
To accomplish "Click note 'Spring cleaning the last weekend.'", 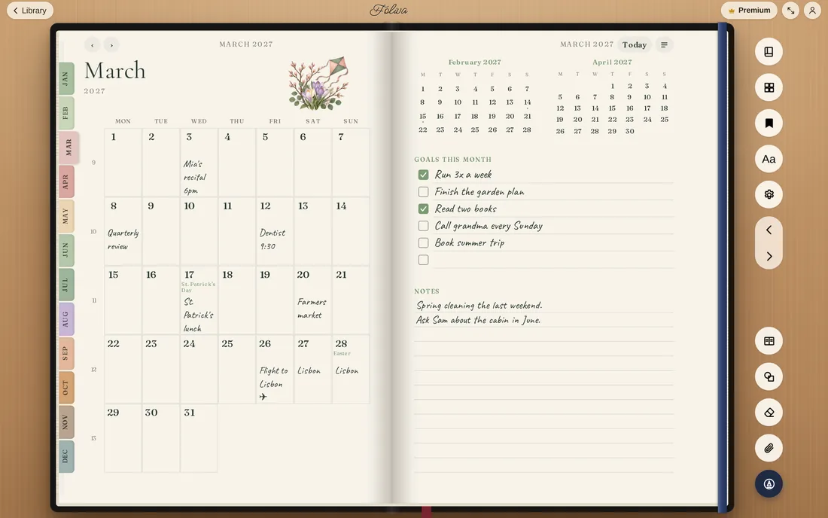I will coord(479,305).
